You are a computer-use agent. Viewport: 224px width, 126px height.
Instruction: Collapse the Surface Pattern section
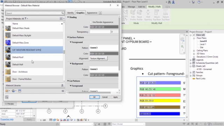point(68,37)
